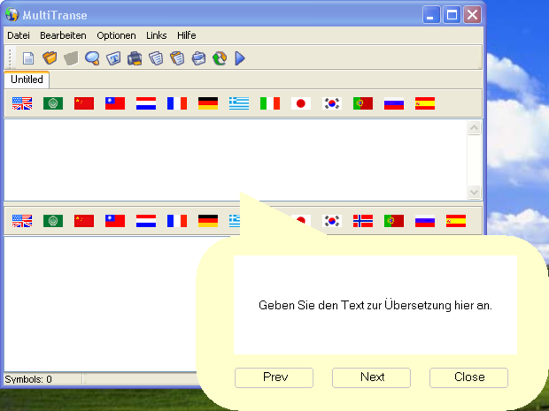Pick Portuguese flag in upper language row
Screen dimensions: 549x411
tap(363, 104)
